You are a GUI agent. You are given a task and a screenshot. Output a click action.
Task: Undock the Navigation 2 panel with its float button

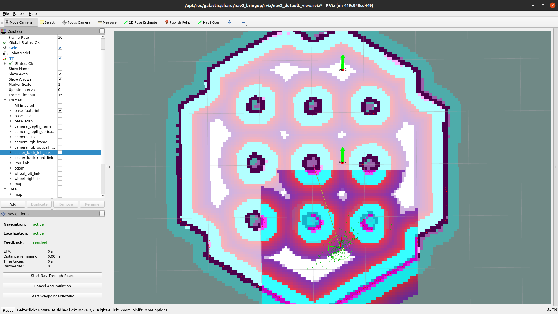(x=102, y=214)
